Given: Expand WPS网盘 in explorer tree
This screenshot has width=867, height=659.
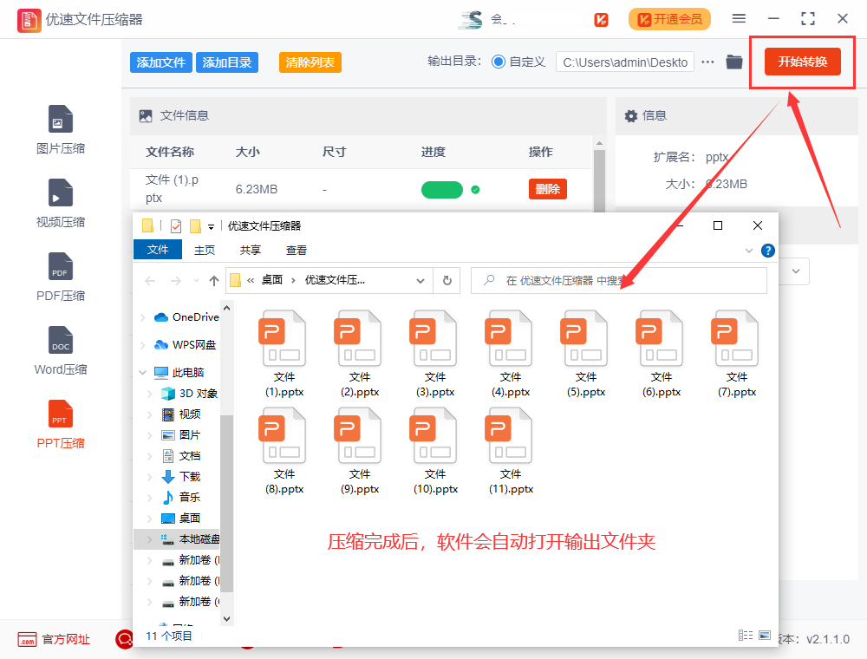Looking at the screenshot, I should tap(143, 345).
